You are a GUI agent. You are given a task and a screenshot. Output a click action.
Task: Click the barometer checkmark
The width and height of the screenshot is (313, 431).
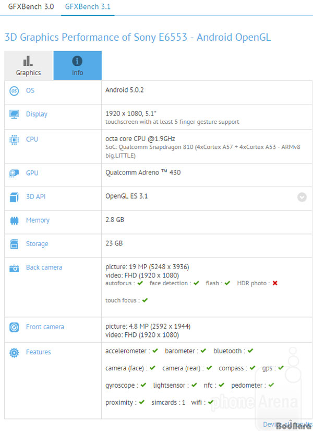pos(203,351)
